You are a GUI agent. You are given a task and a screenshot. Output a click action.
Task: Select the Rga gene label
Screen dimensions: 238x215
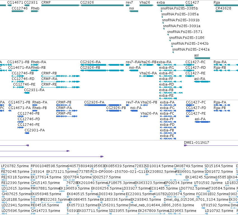coord(217,3)
